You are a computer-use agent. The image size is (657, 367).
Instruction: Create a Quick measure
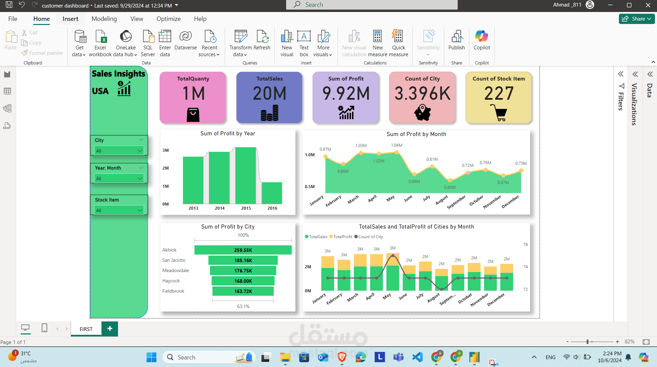click(x=398, y=43)
